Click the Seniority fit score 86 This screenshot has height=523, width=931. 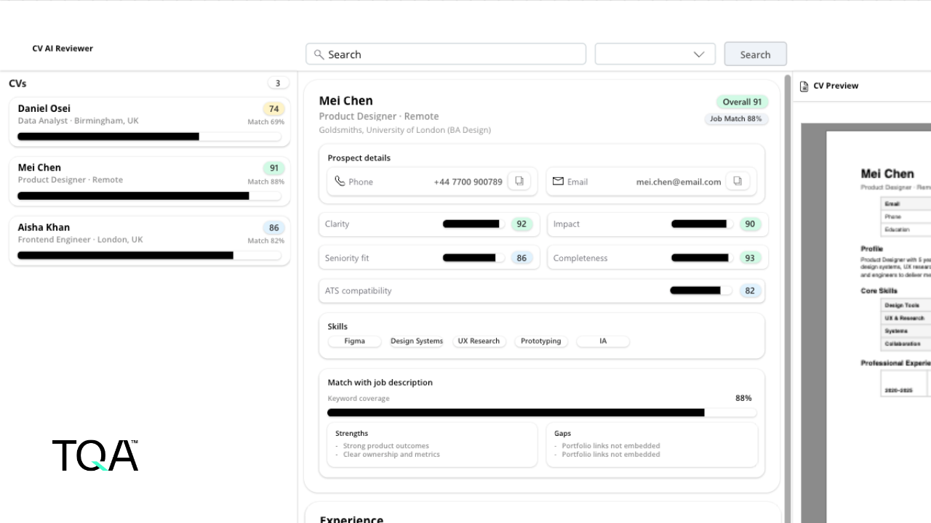(x=522, y=258)
